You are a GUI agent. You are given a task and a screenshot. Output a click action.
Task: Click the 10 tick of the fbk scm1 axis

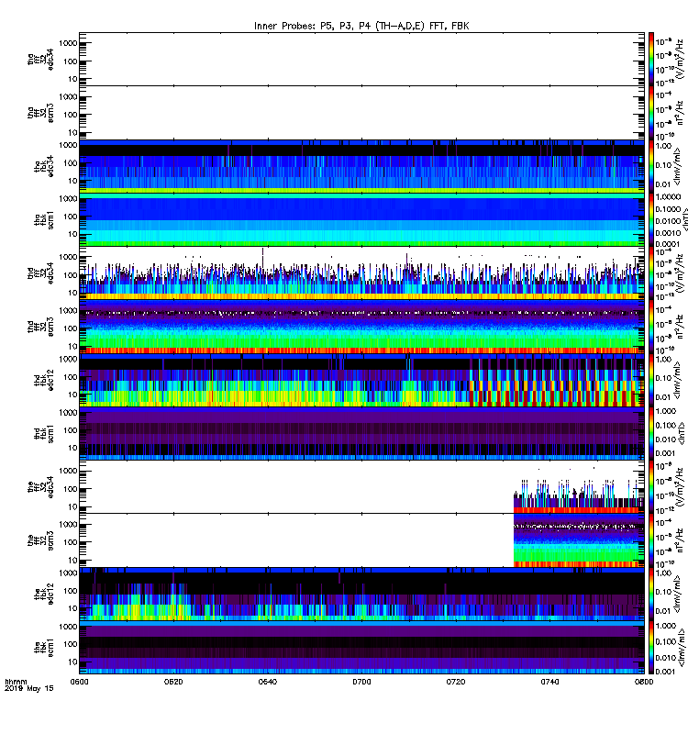pos(72,662)
